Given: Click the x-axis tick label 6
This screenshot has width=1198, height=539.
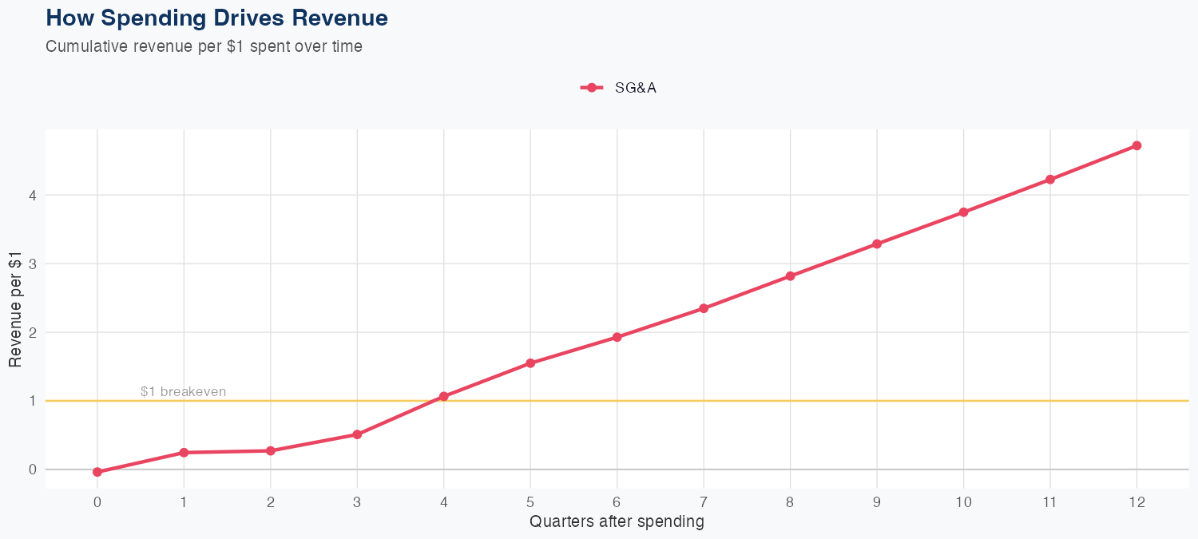Looking at the screenshot, I should [x=617, y=502].
